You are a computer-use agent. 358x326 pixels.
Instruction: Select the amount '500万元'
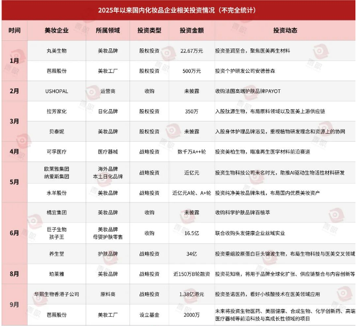(x=192, y=71)
